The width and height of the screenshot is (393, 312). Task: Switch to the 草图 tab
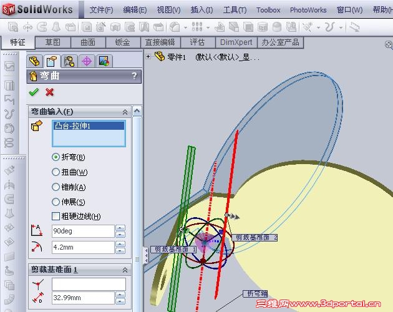53,42
